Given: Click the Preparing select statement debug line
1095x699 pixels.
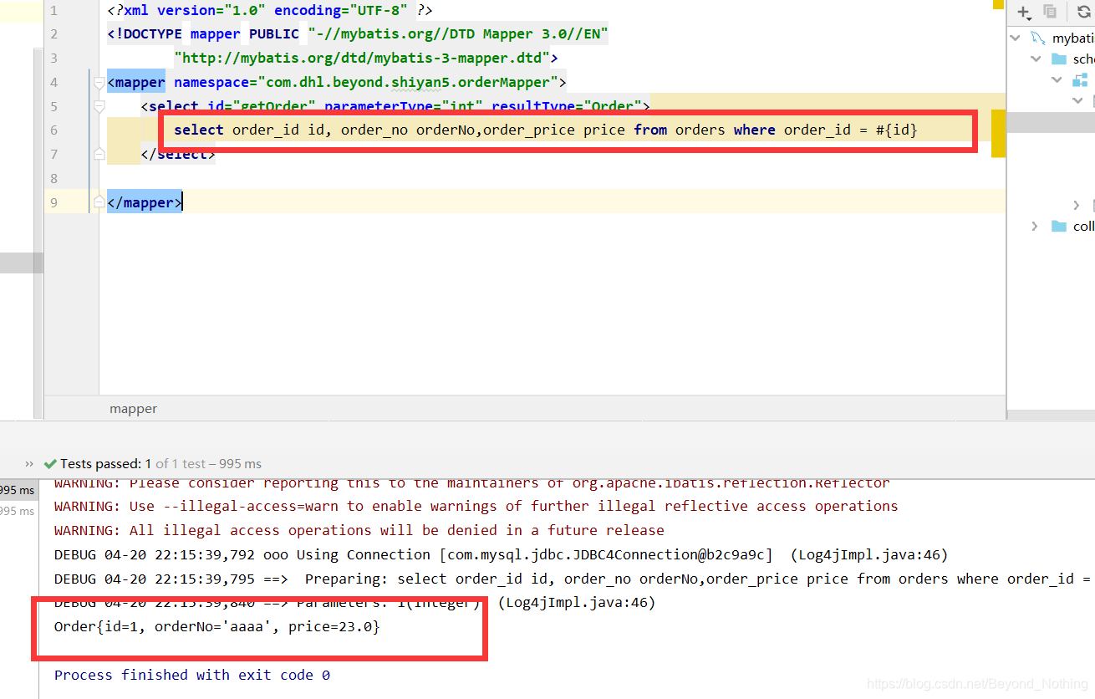Looking at the screenshot, I should click(574, 579).
